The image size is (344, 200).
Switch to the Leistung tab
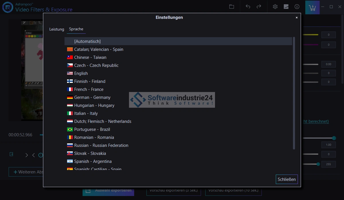click(x=57, y=29)
